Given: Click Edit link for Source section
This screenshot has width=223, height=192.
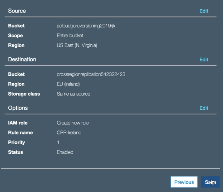Looking at the screenshot, I should coord(204,11).
